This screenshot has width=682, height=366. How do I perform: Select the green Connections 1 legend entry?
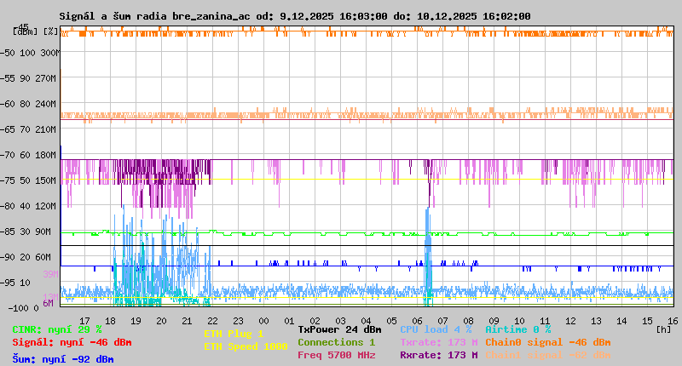click(336, 341)
